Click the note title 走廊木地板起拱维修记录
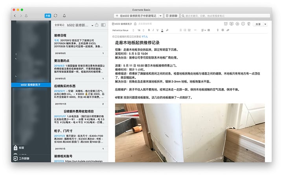 pos(137,43)
